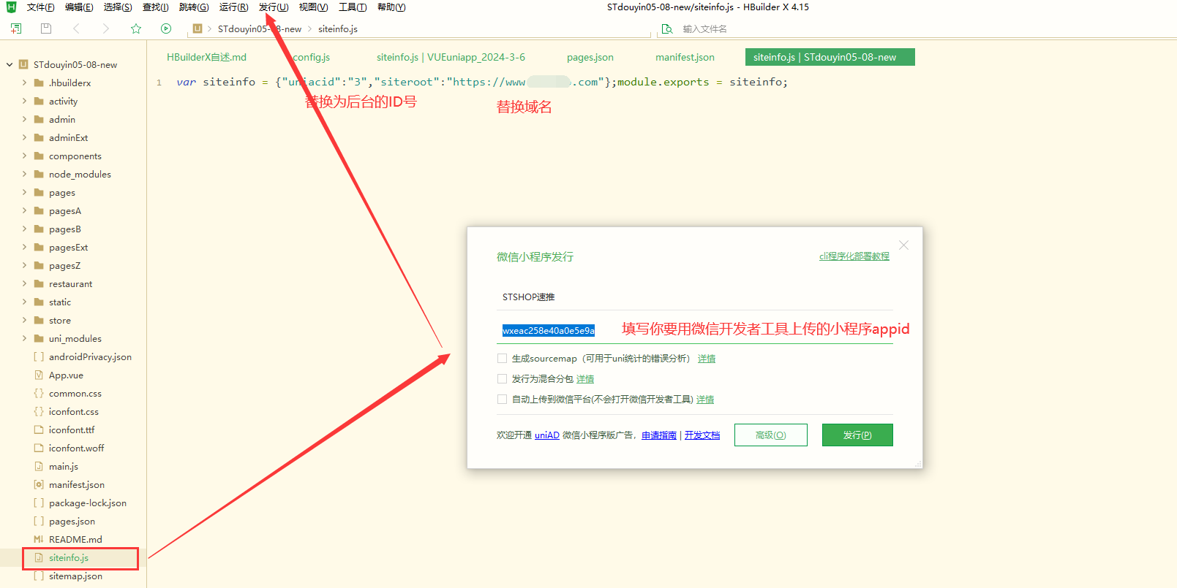
Task: Click the iconfont.woff file icon
Action: click(39, 448)
